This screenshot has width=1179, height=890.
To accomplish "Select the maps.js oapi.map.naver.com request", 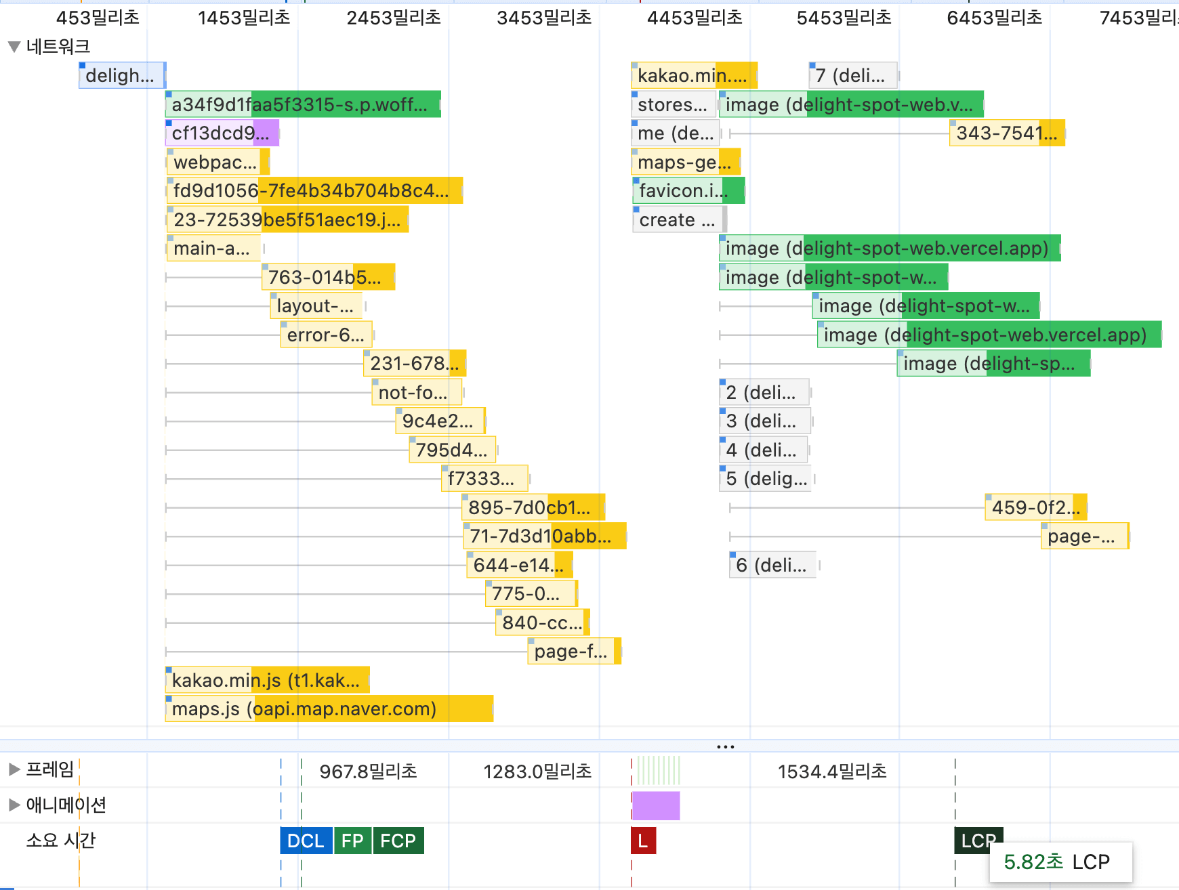I will (329, 708).
